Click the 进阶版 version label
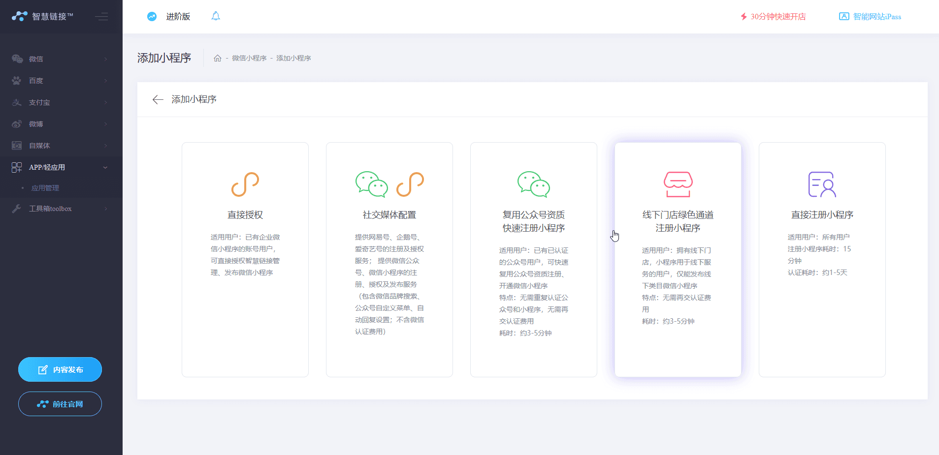 178,17
